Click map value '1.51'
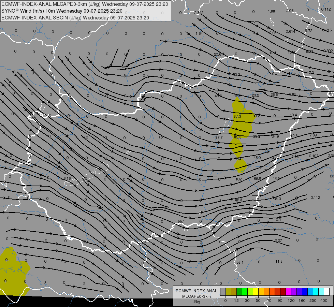Screen dimensions: 334x307 point(299,261)
